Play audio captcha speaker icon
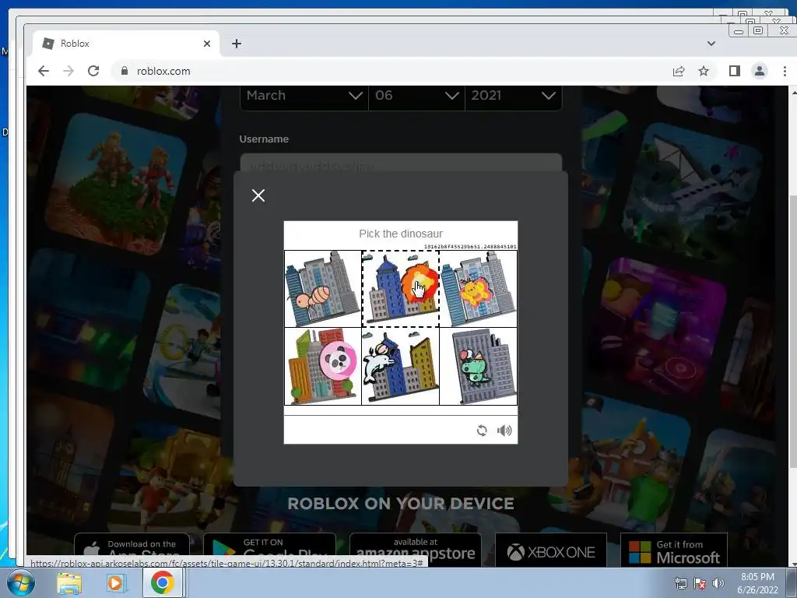This screenshot has width=797, height=598. 504,431
